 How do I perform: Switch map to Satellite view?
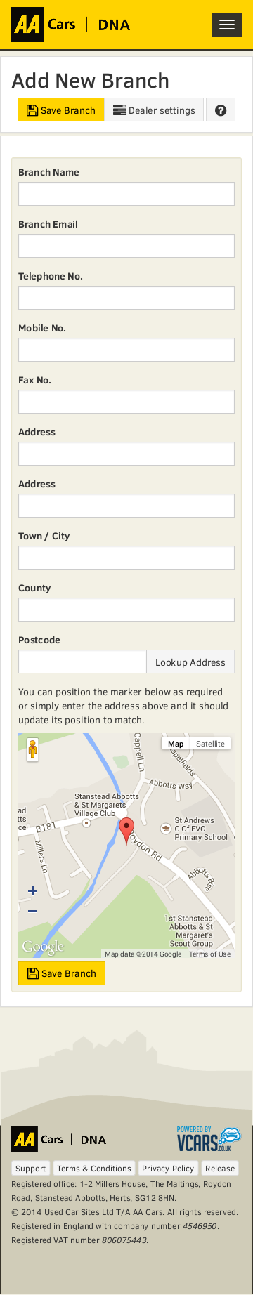(x=210, y=744)
